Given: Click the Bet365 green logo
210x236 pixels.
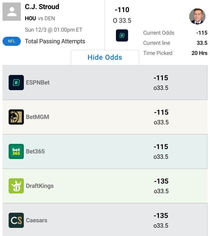Looking at the screenshot, I should pyautogui.click(x=16, y=151).
